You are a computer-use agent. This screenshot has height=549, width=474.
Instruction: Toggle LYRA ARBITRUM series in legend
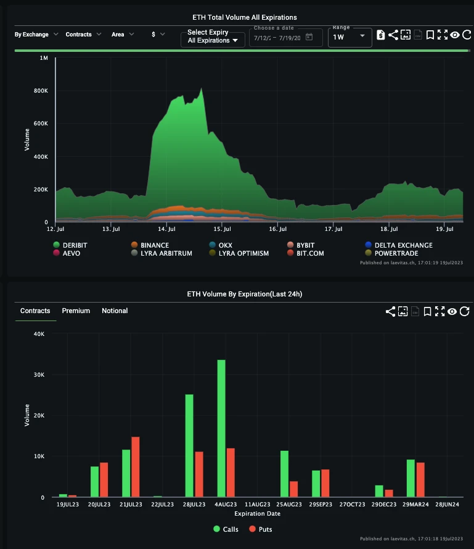[x=161, y=253]
